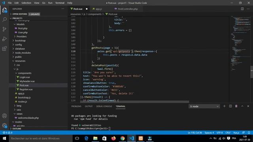The image size is (253, 142).
Task: Maximize the panel with up chevron
Action: 242,106
